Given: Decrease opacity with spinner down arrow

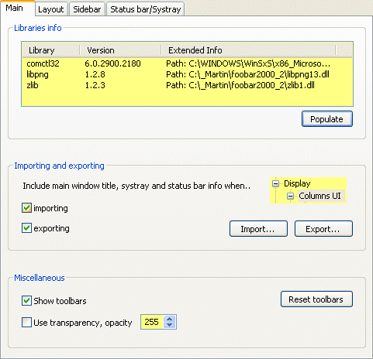Looking at the screenshot, I should point(169,325).
